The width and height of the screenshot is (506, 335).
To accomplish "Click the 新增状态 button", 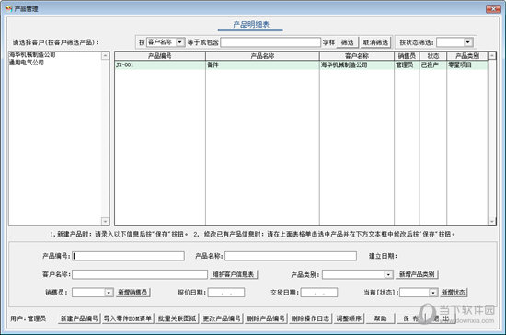I will (454, 293).
